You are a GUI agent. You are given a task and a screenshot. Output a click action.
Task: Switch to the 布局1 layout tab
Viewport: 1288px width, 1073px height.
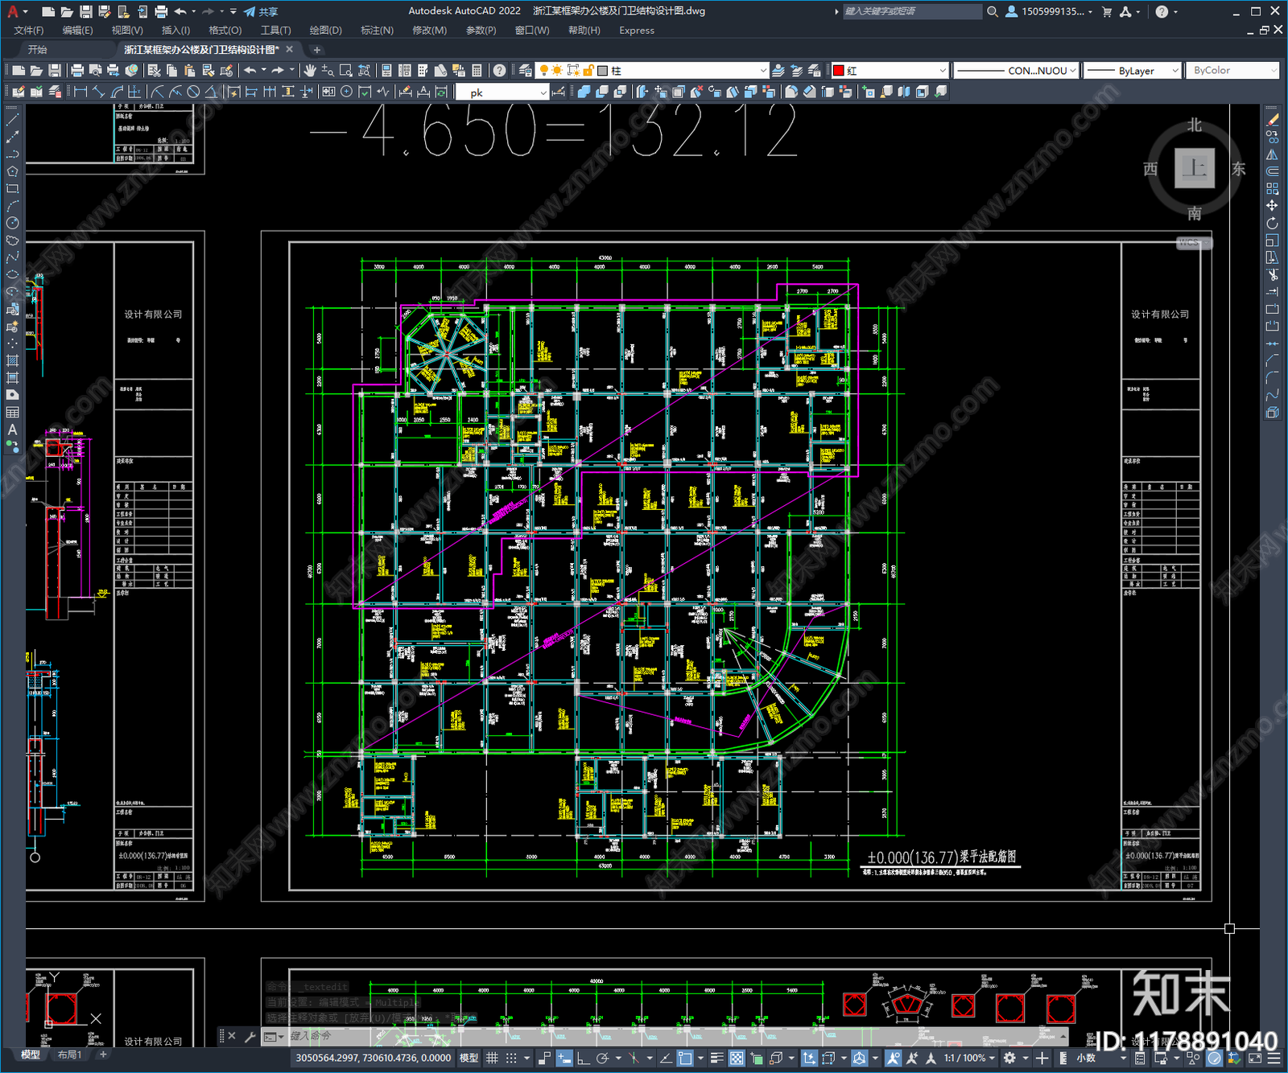tap(70, 1054)
